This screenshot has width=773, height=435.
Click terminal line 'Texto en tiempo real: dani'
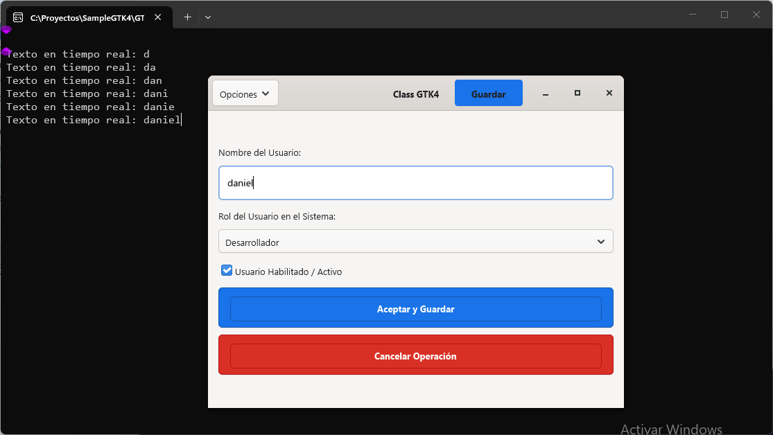click(x=87, y=94)
